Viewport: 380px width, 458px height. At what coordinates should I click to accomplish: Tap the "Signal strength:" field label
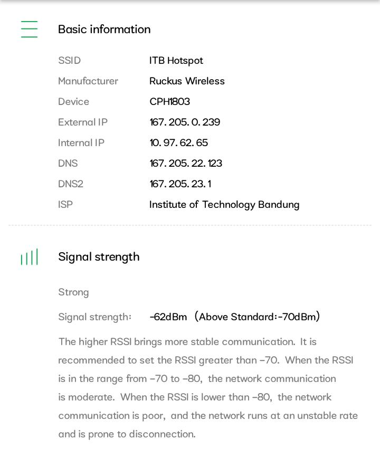pyautogui.click(x=94, y=317)
